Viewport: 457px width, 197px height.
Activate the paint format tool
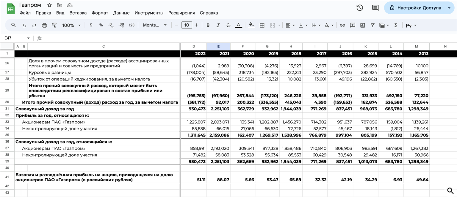tap(54, 25)
